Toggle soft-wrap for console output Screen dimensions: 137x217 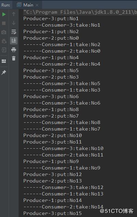point(14,32)
